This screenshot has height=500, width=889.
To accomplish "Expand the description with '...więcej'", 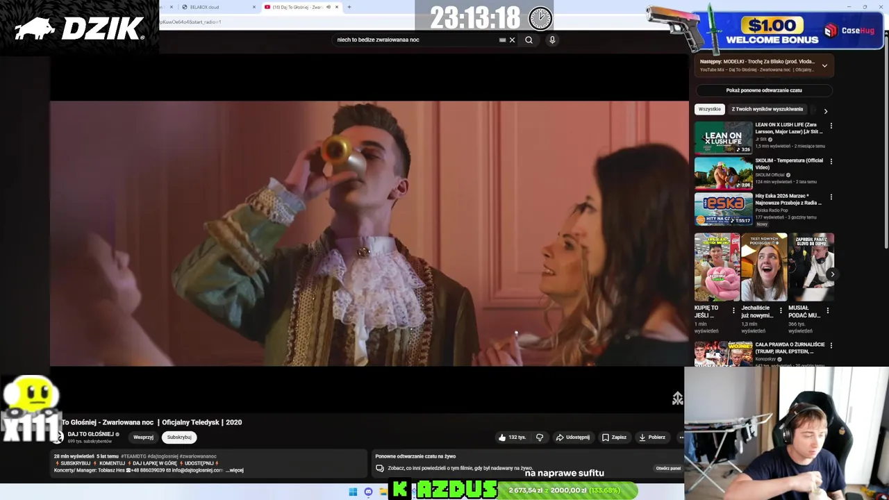I will [x=235, y=470].
